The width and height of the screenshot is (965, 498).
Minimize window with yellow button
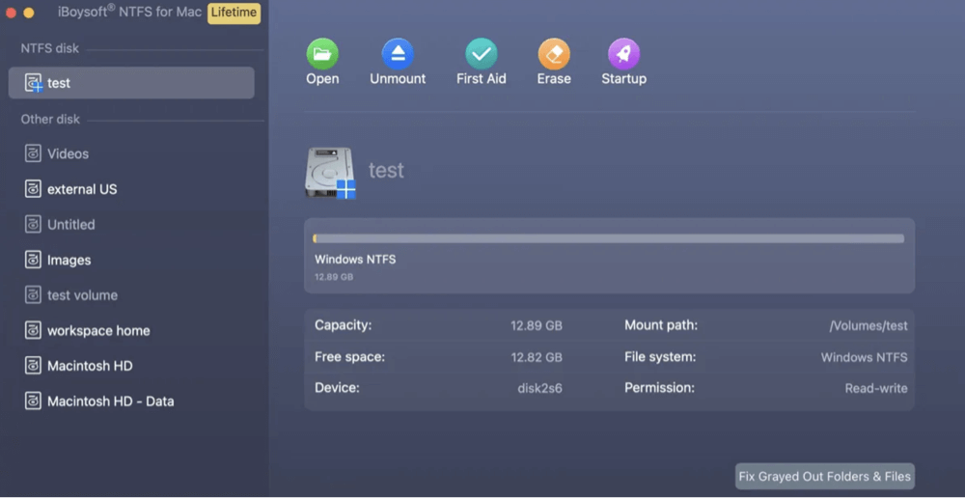[28, 13]
